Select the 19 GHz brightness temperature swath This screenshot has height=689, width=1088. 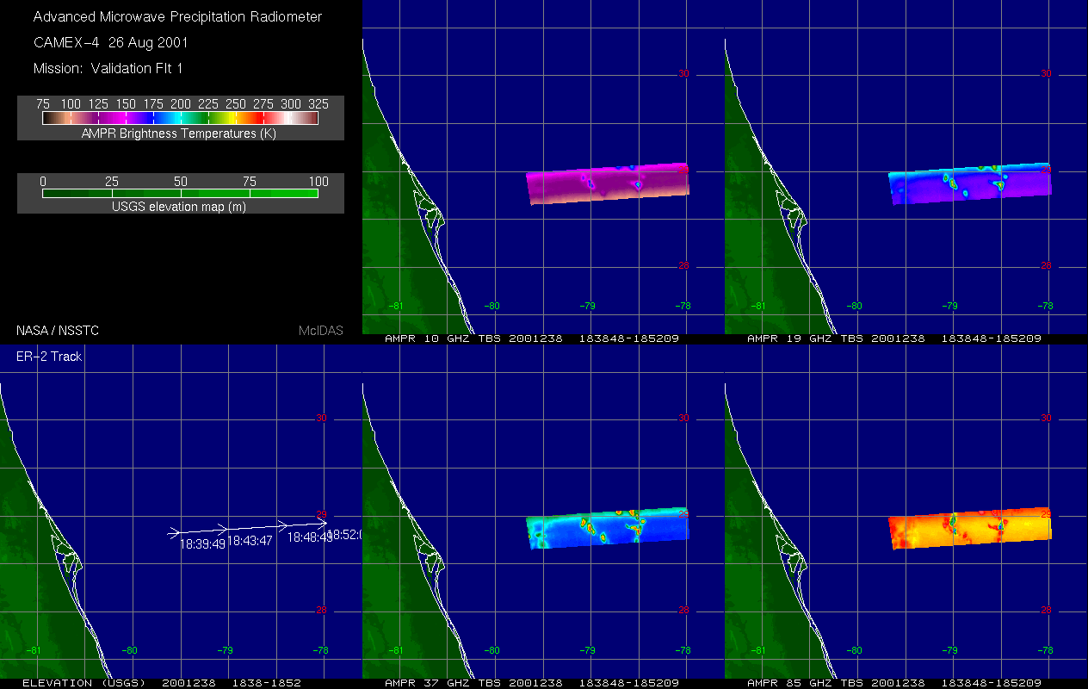click(969, 183)
